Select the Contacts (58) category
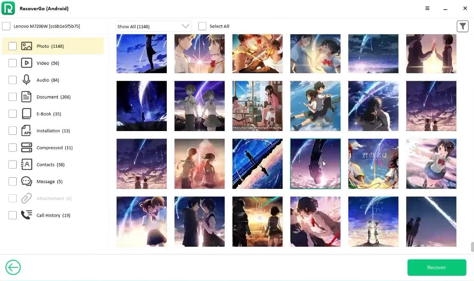Viewport: 474px width, 281px height. [x=53, y=164]
